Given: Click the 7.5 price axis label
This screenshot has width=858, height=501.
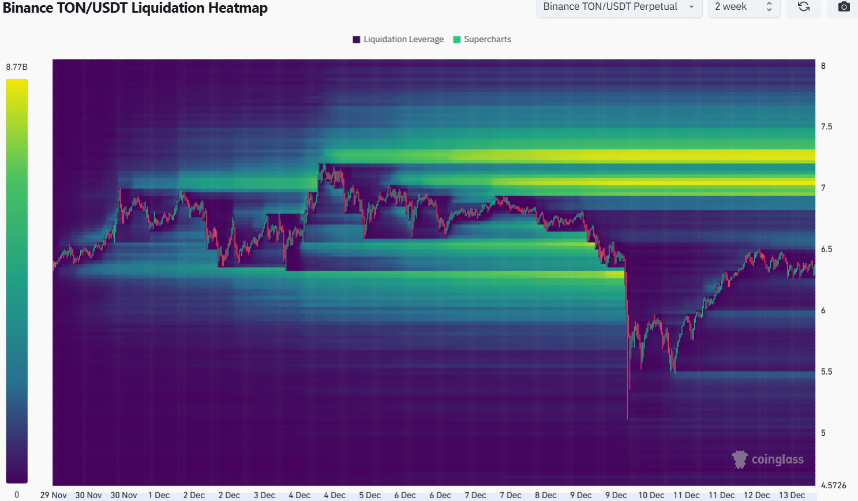Looking at the screenshot, I should pos(827,126).
